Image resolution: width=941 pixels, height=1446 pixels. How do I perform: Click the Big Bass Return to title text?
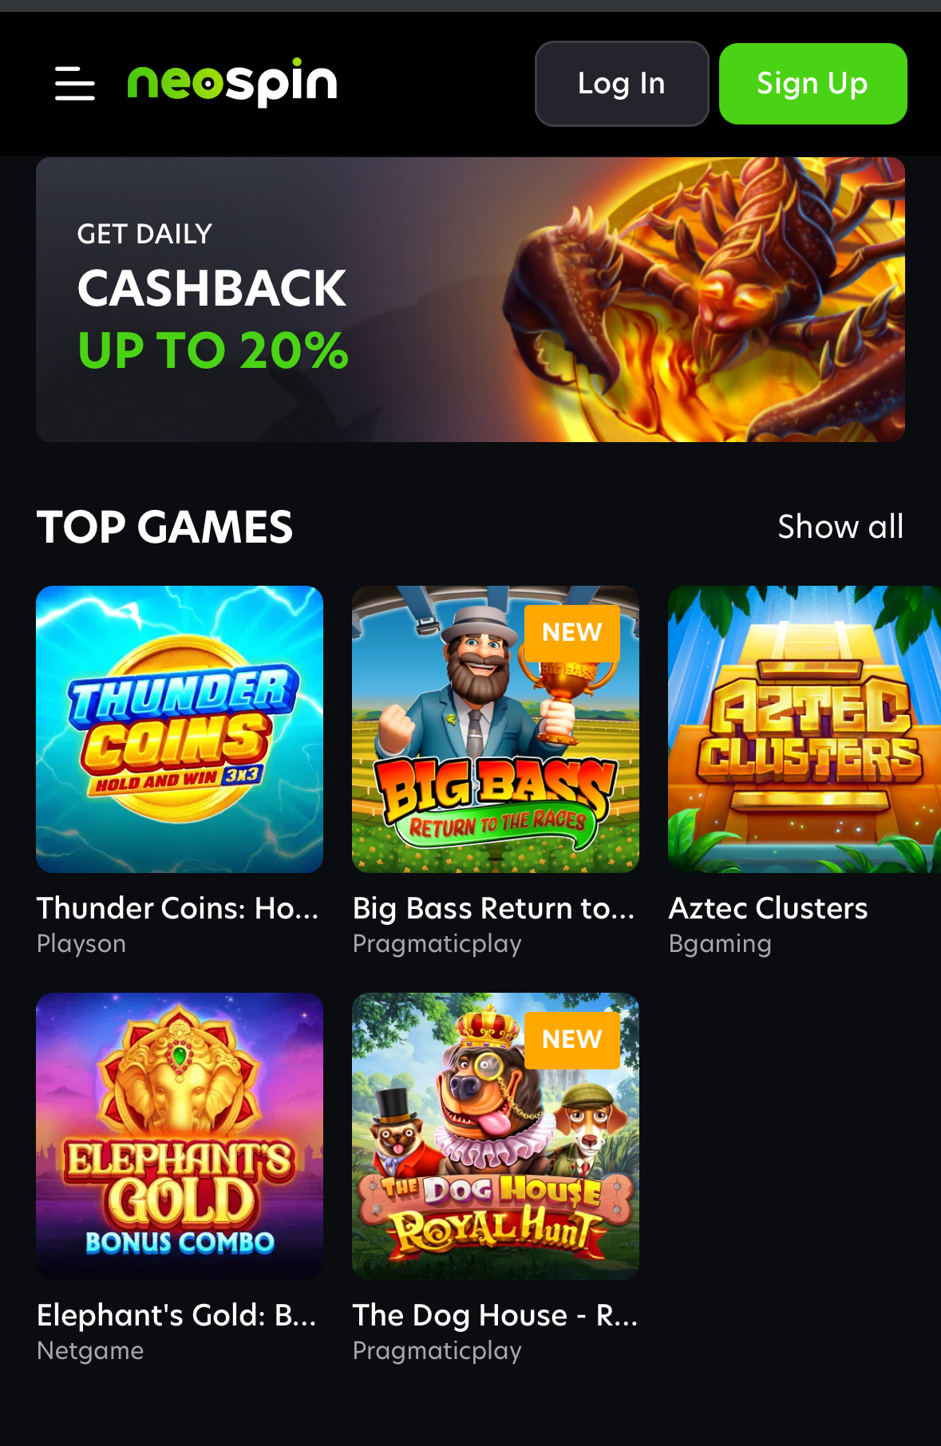[x=494, y=909]
